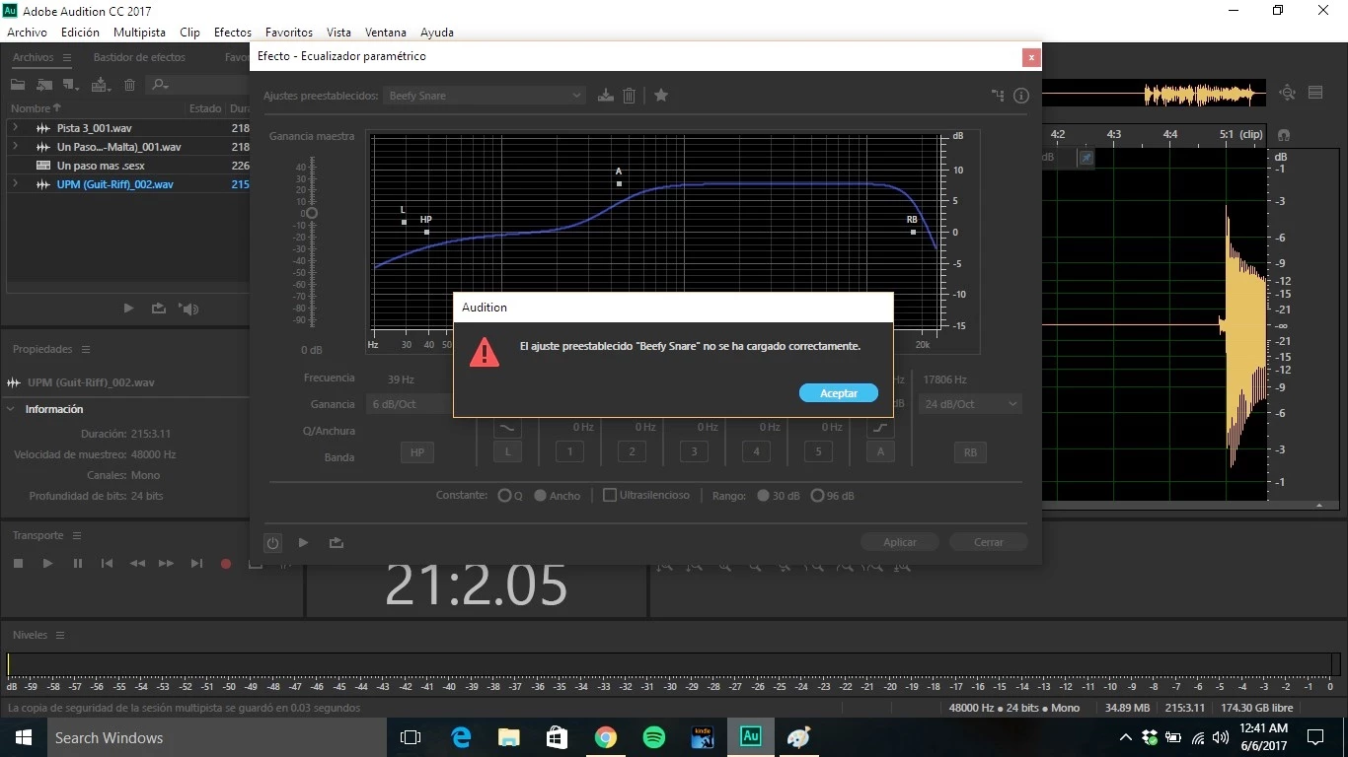Open the Archivos panel menu icon
The height and width of the screenshot is (757, 1348).
[x=66, y=57]
